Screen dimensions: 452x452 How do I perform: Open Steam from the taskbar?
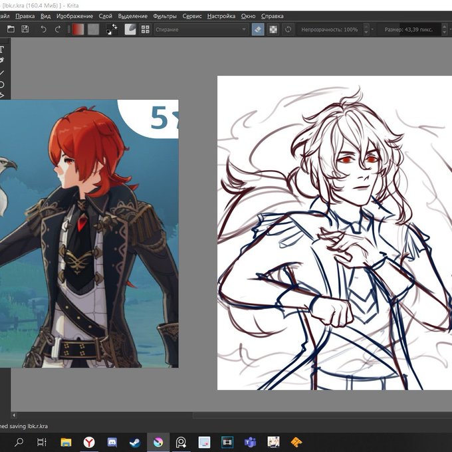[135, 442]
